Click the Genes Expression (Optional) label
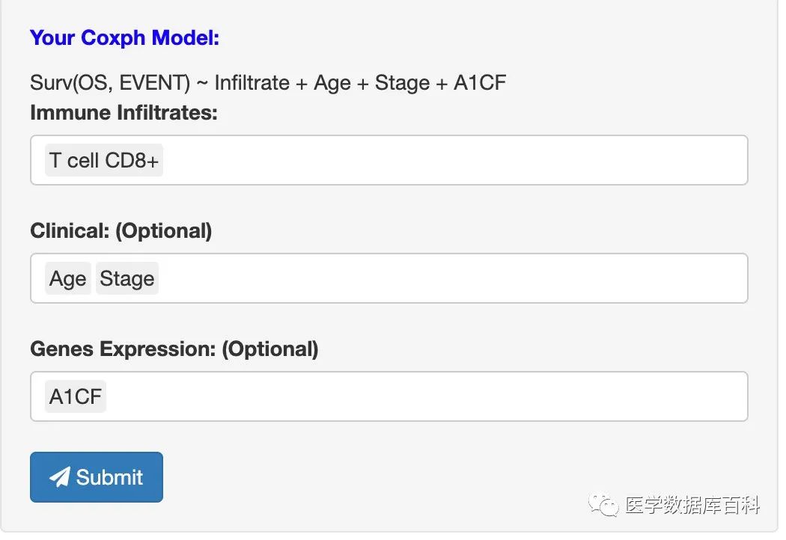Screen dimensions: 786x540 174,349
